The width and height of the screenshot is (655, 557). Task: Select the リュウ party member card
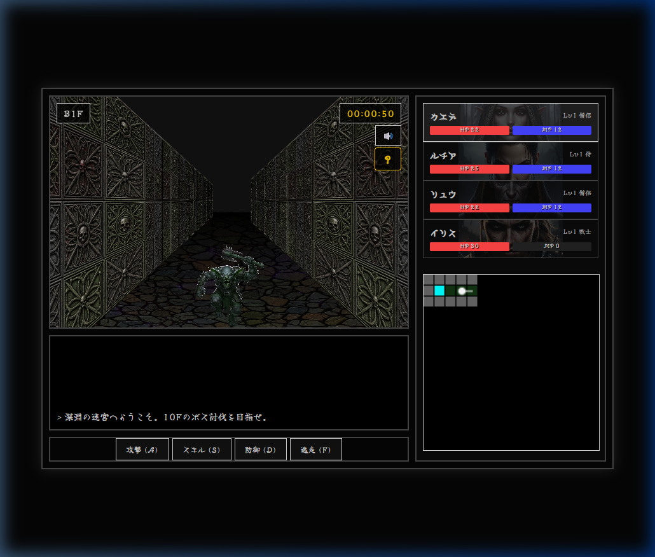click(x=511, y=200)
